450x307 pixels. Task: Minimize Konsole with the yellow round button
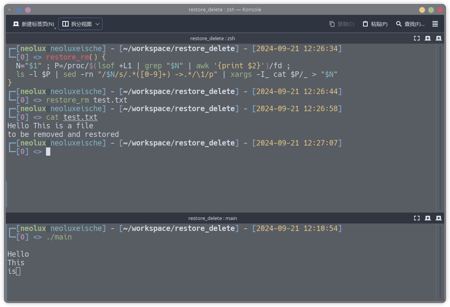click(x=422, y=10)
